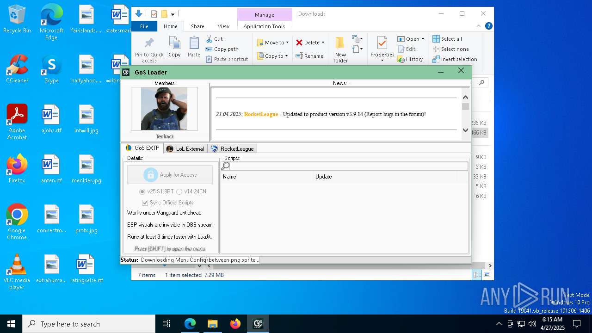Click Copy path in the Explorer ribbon
Image resolution: width=592 pixels, height=333 pixels.
tap(222, 49)
